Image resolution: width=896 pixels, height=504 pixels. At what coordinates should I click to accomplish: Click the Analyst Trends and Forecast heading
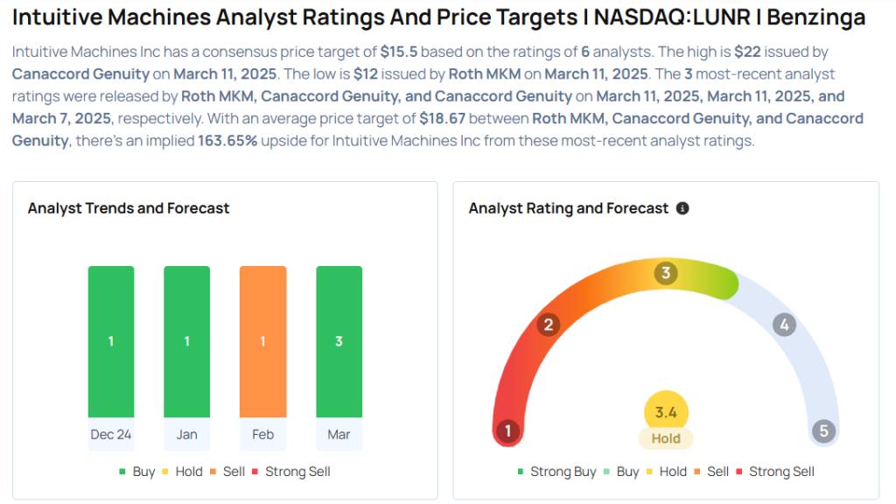coord(129,208)
